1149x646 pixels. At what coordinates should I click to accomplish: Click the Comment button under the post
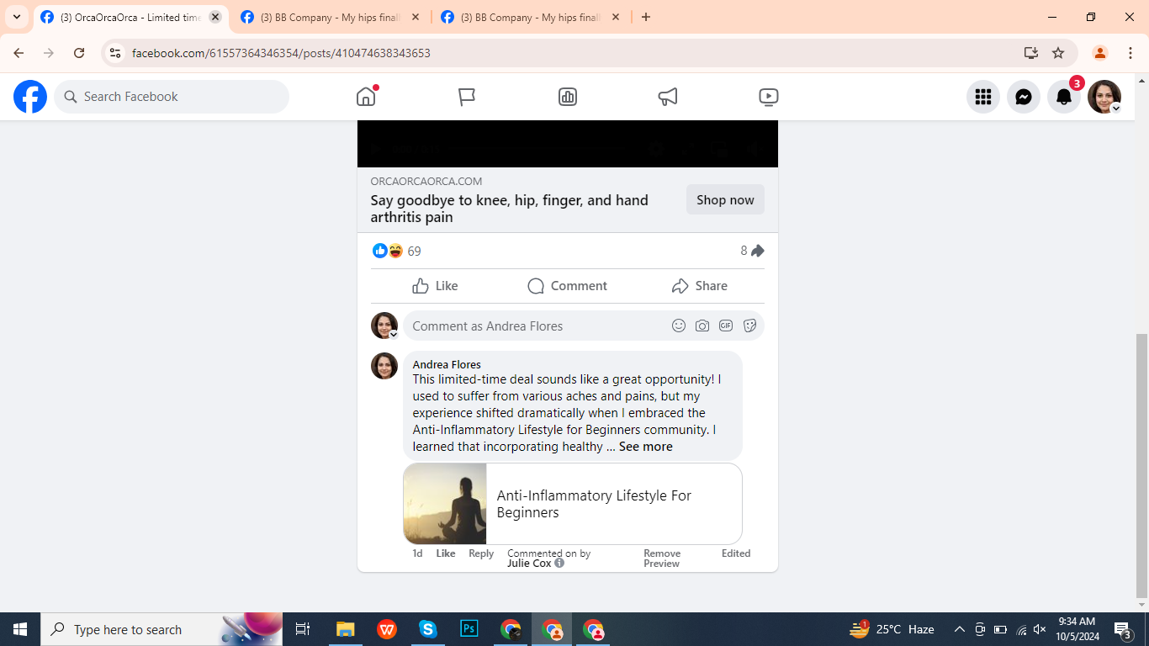click(x=568, y=286)
